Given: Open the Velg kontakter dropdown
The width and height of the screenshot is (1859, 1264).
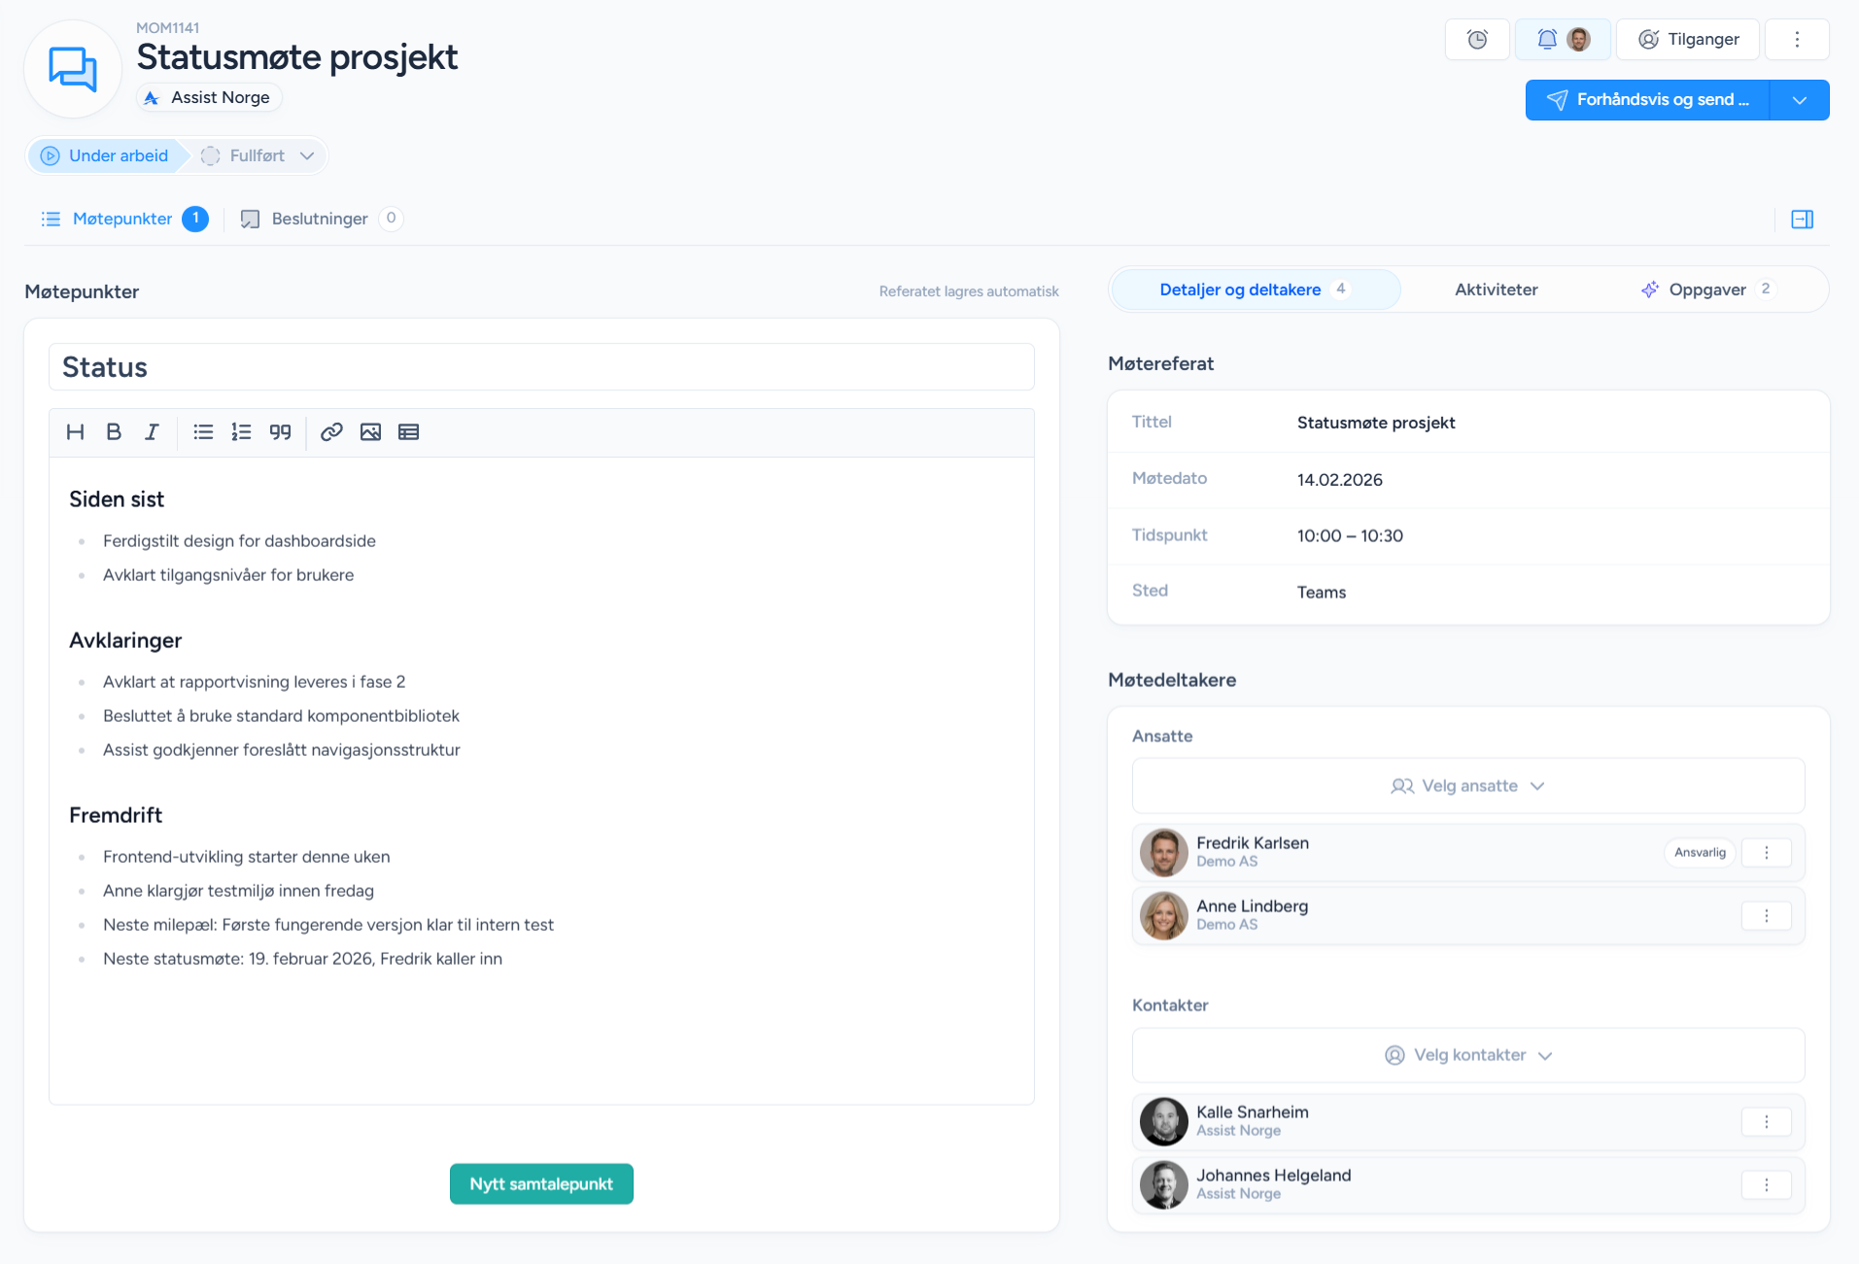Looking at the screenshot, I should click(1467, 1055).
